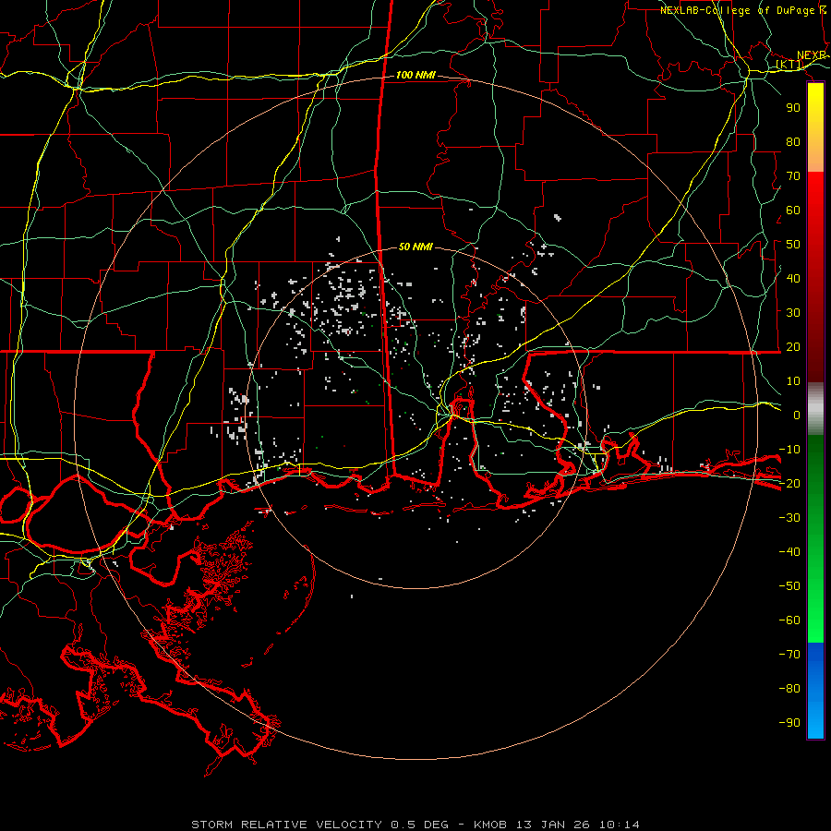Viewport: 831px width, 831px height.
Task: Click the 10 value on the velocity scale
Action: coord(793,381)
